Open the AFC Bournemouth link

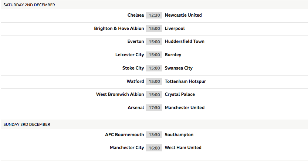[124, 135]
